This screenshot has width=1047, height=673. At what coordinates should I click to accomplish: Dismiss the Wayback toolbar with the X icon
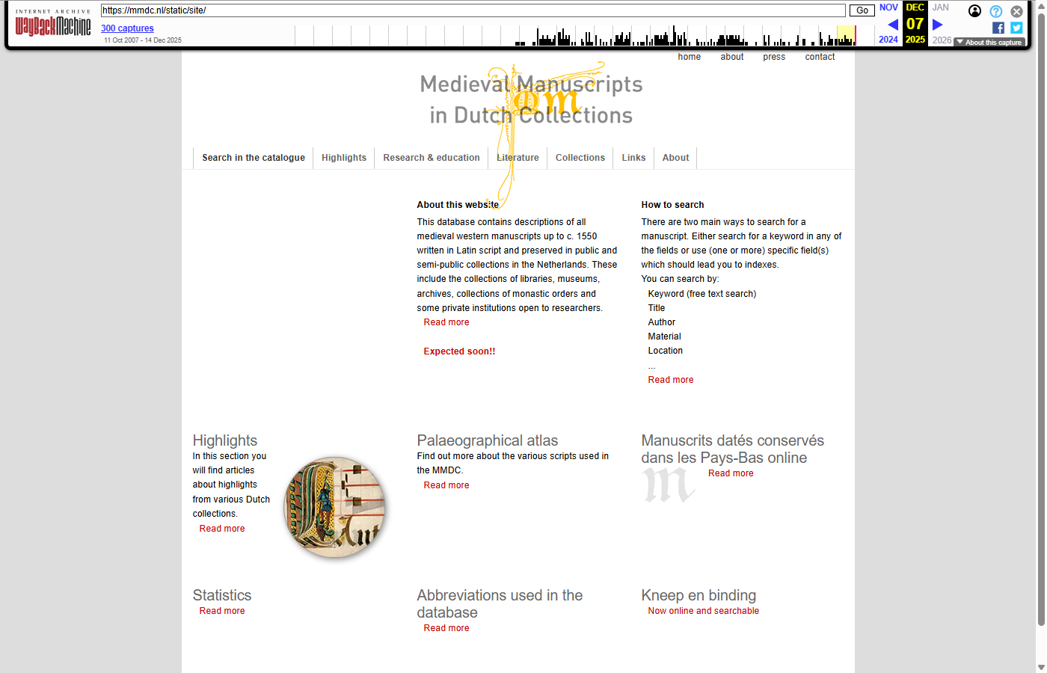coord(1016,10)
